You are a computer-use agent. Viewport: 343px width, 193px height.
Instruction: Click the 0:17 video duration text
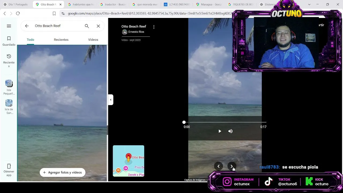point(263,127)
